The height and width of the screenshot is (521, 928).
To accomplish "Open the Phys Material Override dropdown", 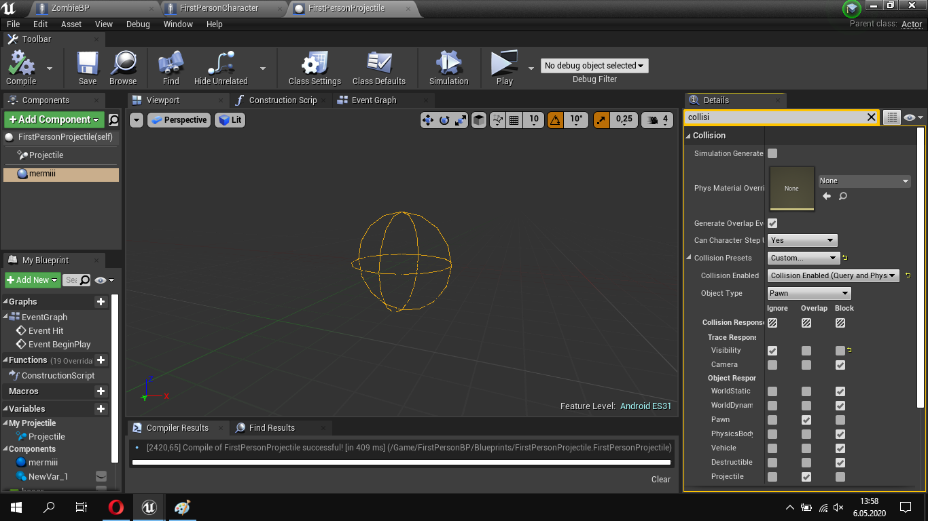I will click(864, 181).
